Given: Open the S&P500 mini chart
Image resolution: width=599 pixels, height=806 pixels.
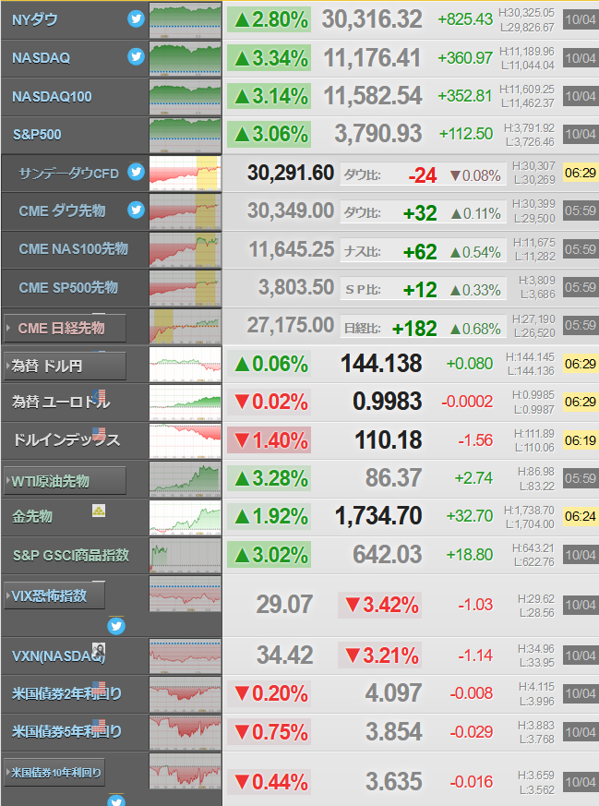Looking at the screenshot, I should pyautogui.click(x=186, y=135).
